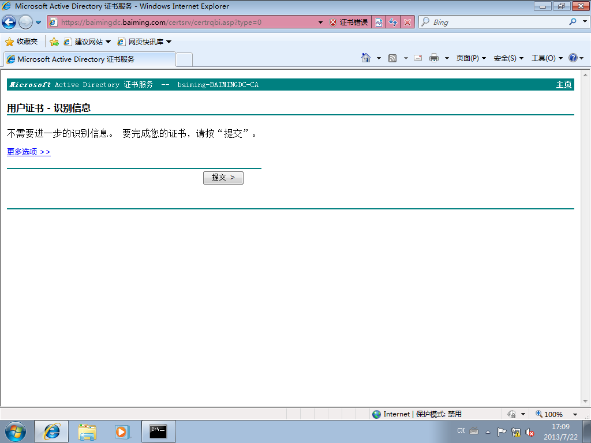Open the 页面(P) menu
Screen dimensions: 591x443
(x=471, y=58)
